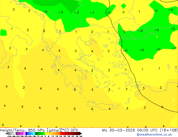Open the weatheronline.co.uk link
Screen dimensions: 178x137
pyautogui.click(x=154, y=134)
